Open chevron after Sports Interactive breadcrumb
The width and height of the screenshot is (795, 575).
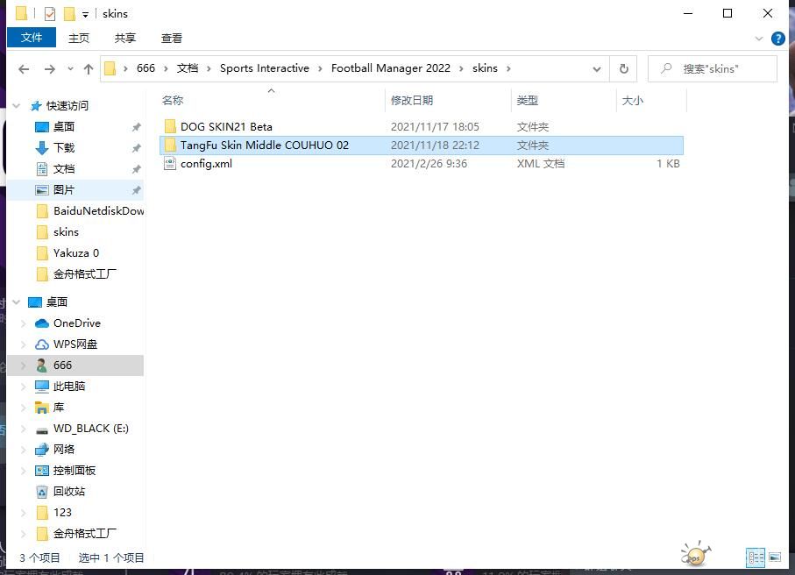[320, 69]
